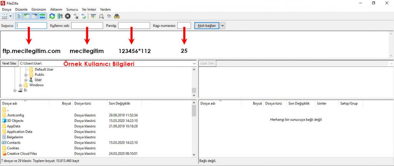Click the message log scrollbar
Image resolution: width=394 pixels, height=166 pixels.
coord(391,45)
